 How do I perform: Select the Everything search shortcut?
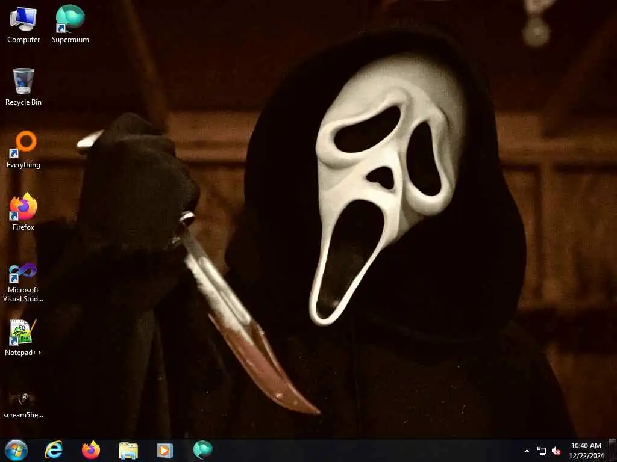tap(23, 150)
